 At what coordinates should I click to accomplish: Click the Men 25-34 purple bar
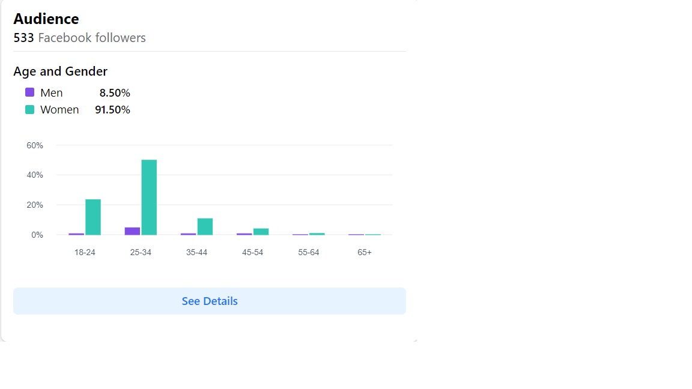point(132,231)
